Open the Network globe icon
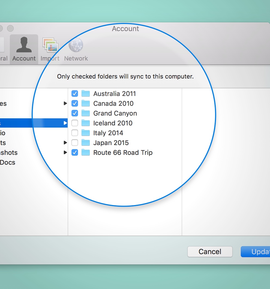This screenshot has width=270, height=289. (x=76, y=45)
